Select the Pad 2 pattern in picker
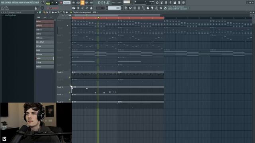 (45, 25)
